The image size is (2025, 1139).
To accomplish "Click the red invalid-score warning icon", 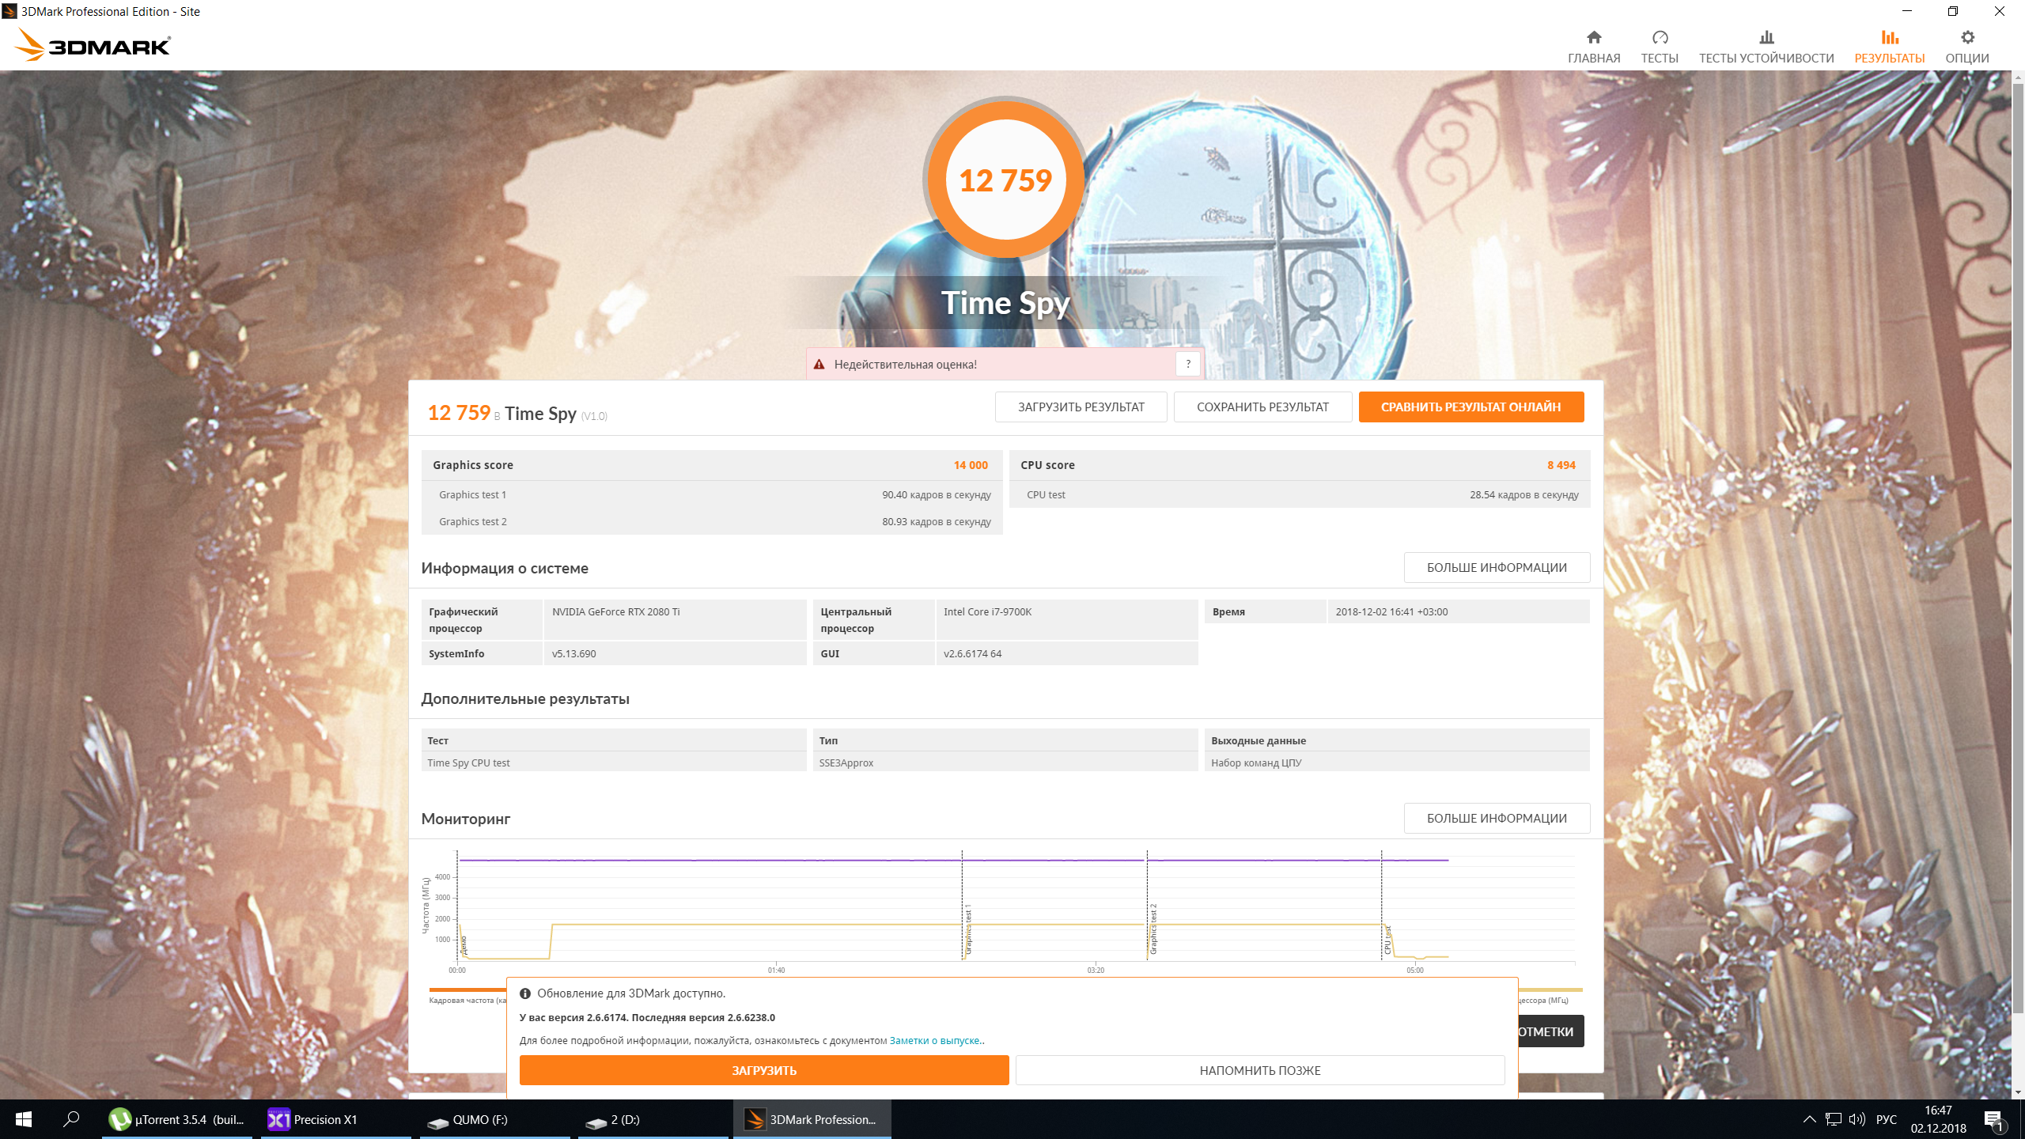I will click(819, 365).
